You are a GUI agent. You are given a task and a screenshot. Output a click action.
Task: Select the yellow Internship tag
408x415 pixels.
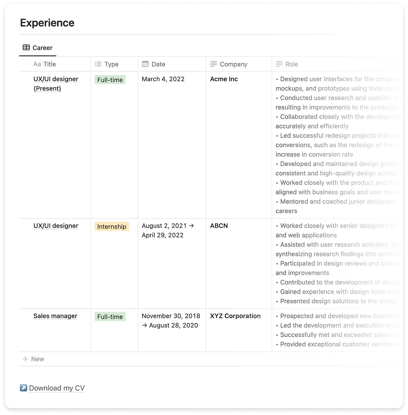pos(112,226)
